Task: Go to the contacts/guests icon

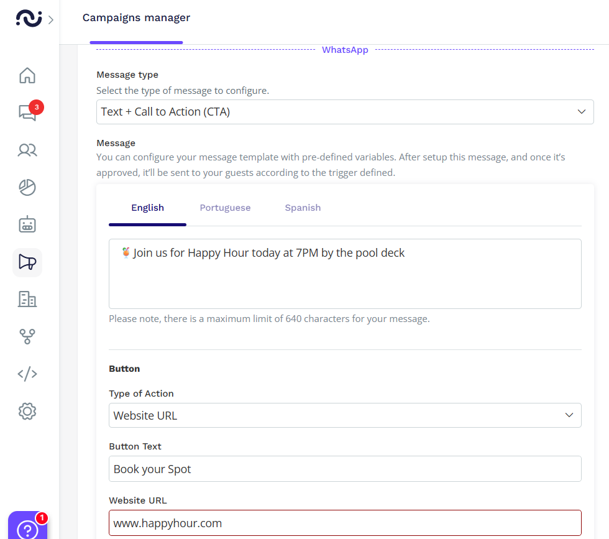Action: click(27, 150)
